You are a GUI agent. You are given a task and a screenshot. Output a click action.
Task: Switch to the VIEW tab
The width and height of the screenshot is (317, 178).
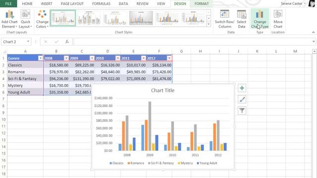[161, 3]
